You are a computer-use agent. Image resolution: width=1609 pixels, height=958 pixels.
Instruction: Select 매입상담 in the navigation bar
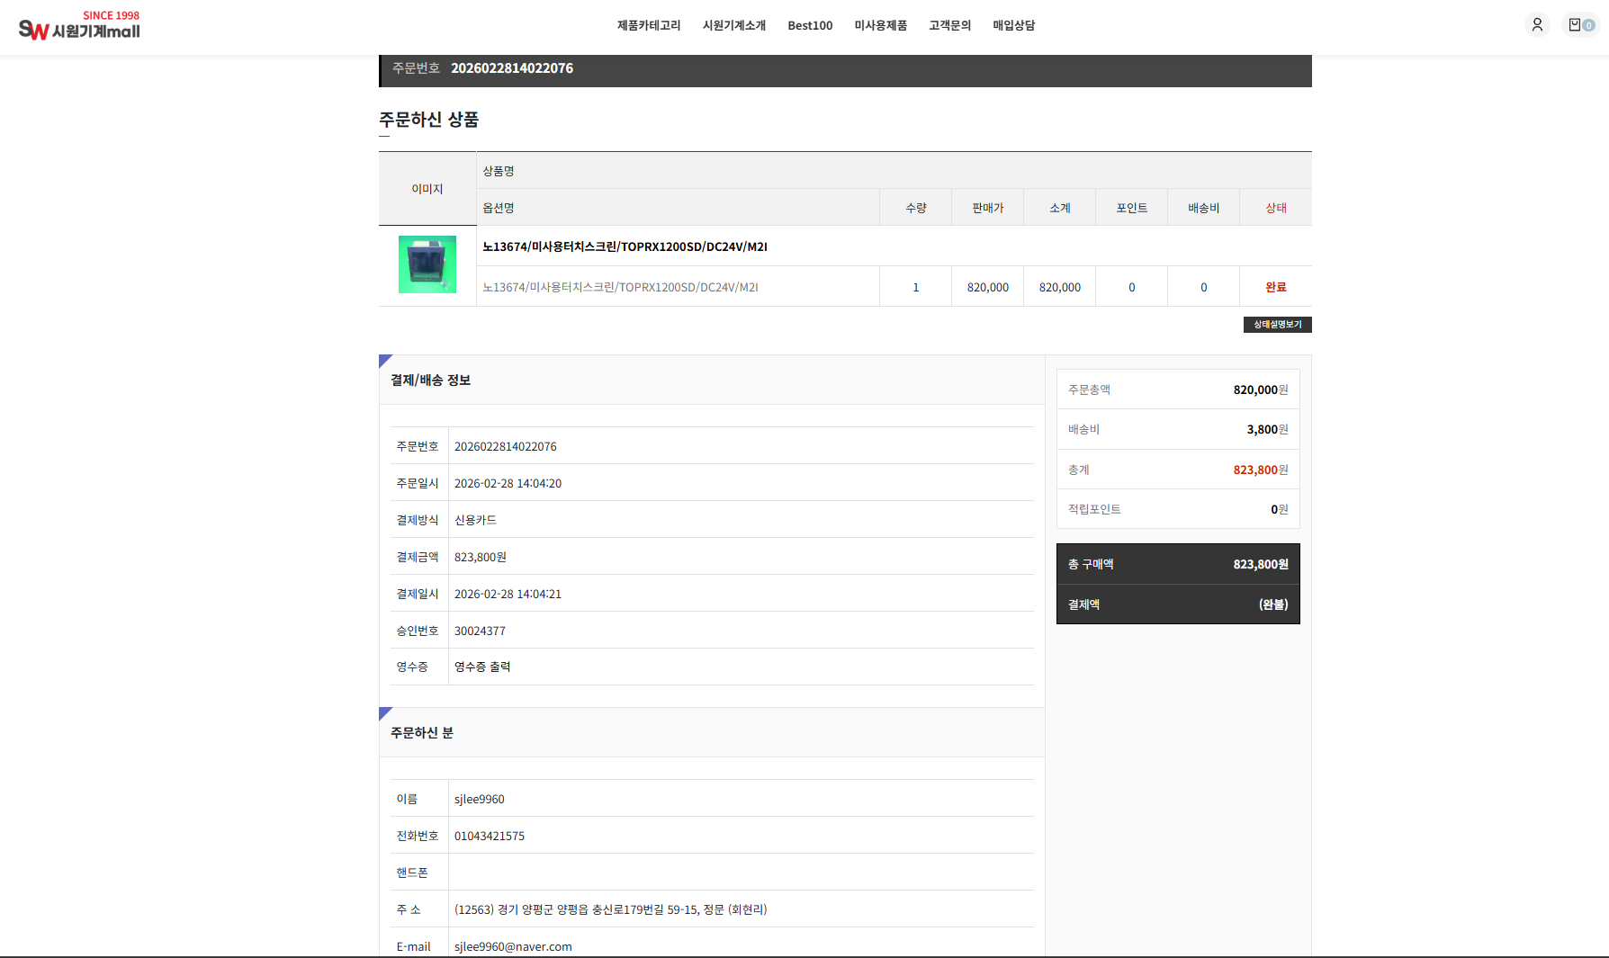click(x=1013, y=25)
